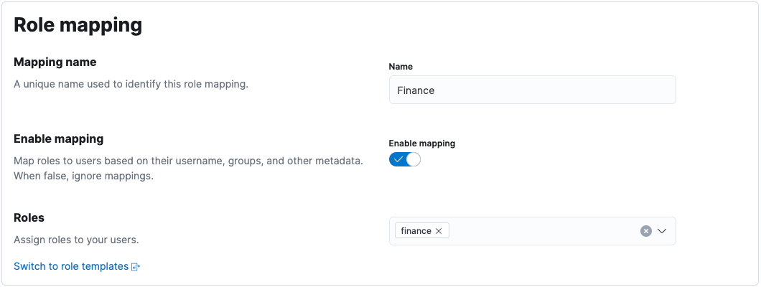Disable the Enable mapping toggle
The height and width of the screenshot is (287, 761).
[405, 160]
